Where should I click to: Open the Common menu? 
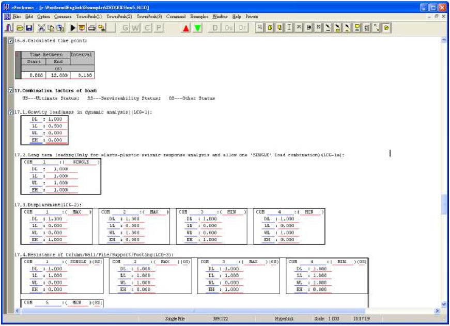click(63, 17)
